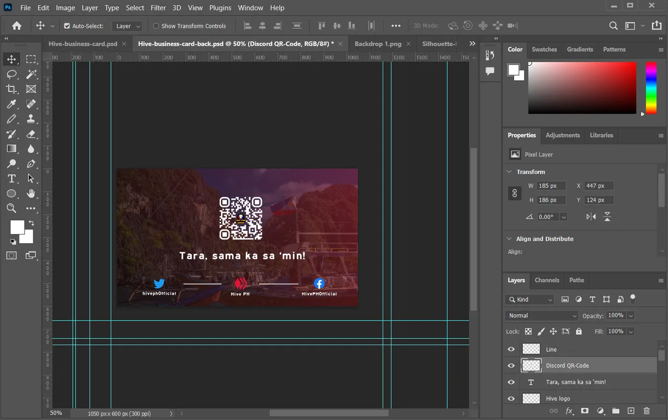Add layer style via fx icon
This screenshot has width=668, height=420.
click(x=569, y=411)
